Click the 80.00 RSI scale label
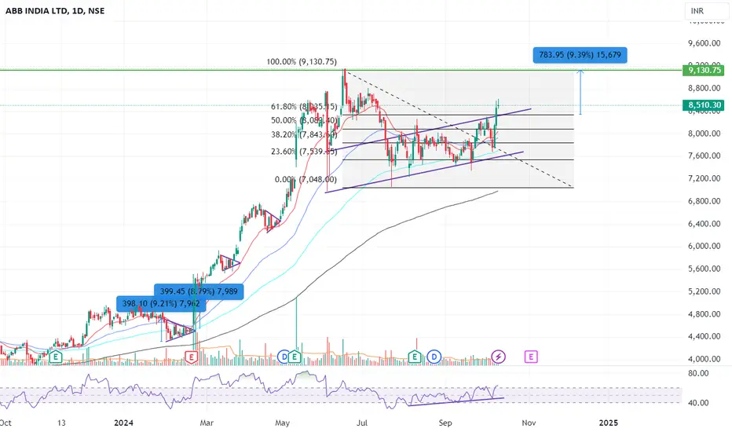Viewport: 732px width, 432px height. [x=698, y=374]
